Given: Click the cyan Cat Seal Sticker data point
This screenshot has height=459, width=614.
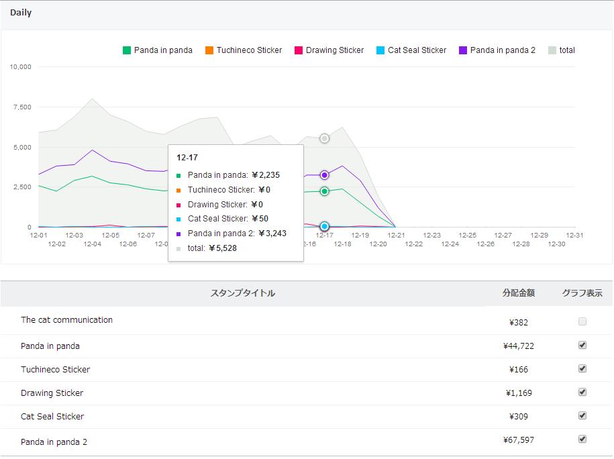Looking at the screenshot, I should tap(324, 226).
